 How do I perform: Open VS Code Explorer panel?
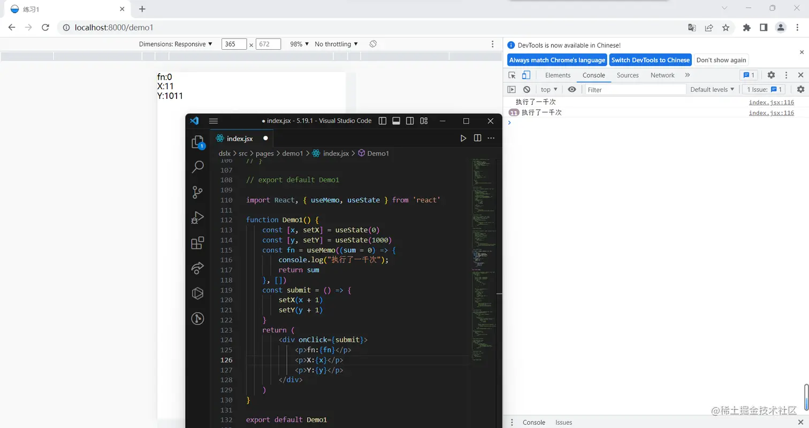point(197,142)
